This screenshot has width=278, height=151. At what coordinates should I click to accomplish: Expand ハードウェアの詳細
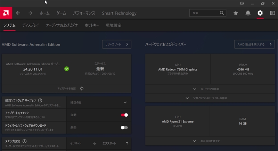[210, 89]
